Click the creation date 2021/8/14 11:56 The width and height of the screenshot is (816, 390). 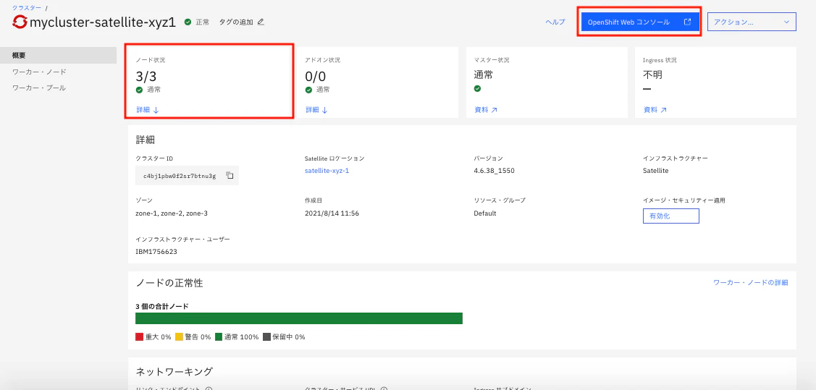[x=332, y=213]
